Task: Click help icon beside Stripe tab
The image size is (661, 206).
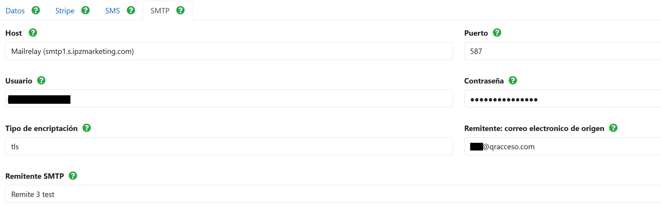Action: click(x=85, y=11)
